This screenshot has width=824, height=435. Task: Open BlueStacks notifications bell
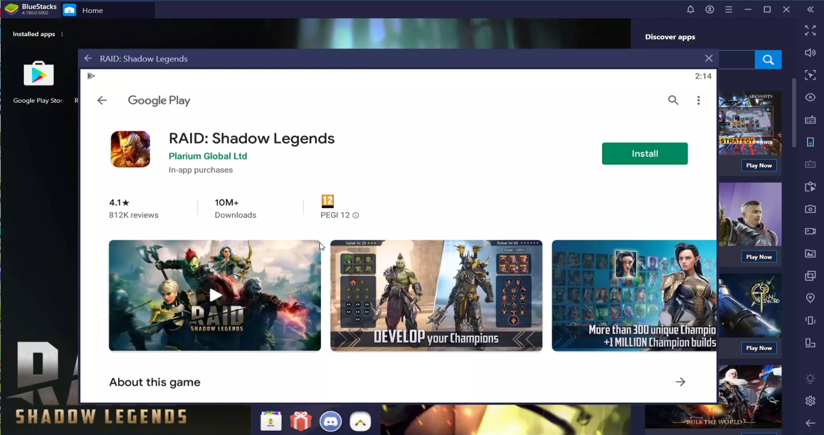tap(690, 10)
